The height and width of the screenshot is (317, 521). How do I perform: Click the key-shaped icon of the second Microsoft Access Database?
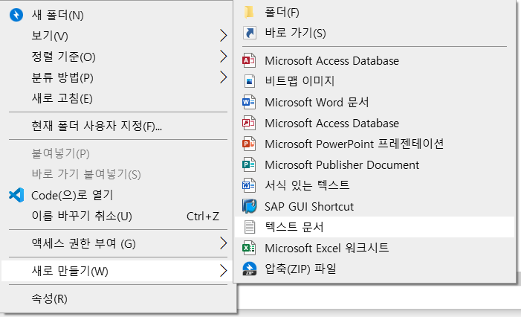click(249, 123)
